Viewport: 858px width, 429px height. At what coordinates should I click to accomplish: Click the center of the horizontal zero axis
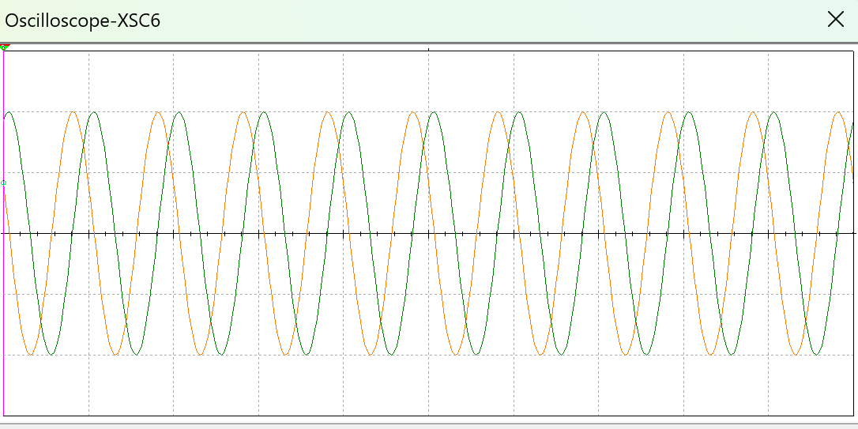tap(428, 233)
